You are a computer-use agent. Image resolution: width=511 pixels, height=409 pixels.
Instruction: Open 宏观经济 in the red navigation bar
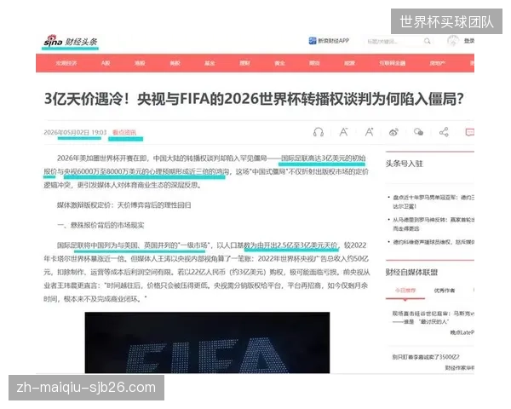(66, 63)
